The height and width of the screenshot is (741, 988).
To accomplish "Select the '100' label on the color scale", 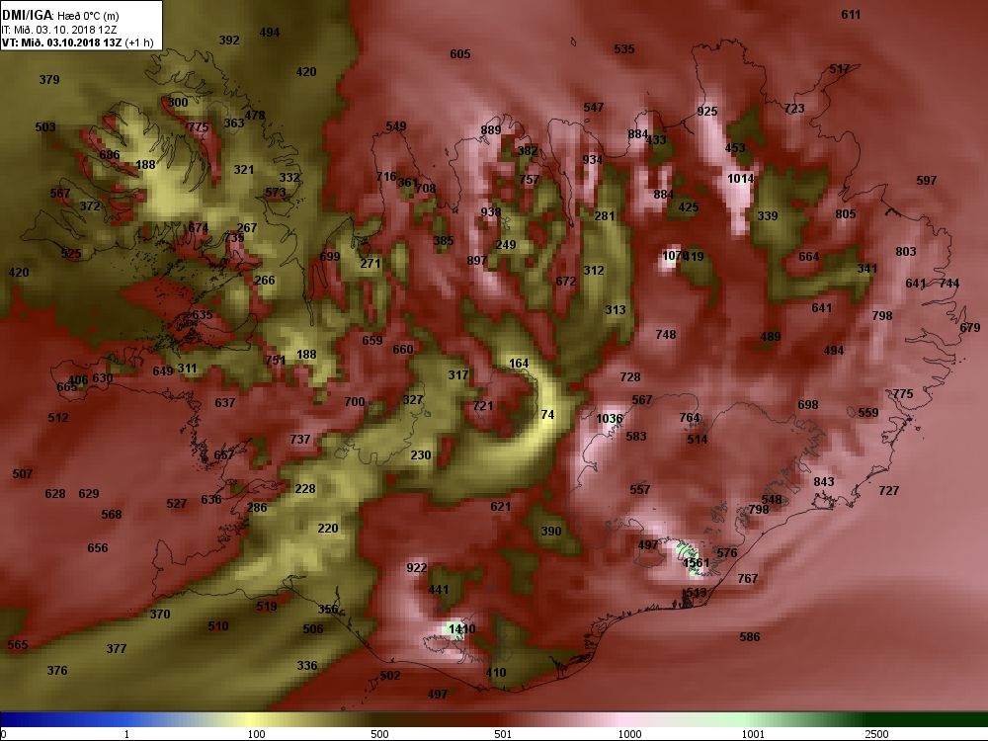I will coord(256,734).
